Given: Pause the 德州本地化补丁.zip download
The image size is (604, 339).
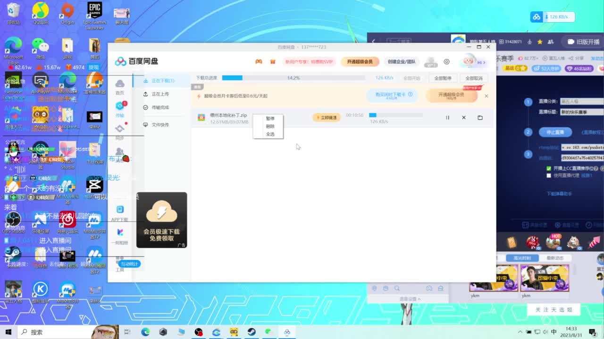Looking at the screenshot, I should [x=447, y=118].
